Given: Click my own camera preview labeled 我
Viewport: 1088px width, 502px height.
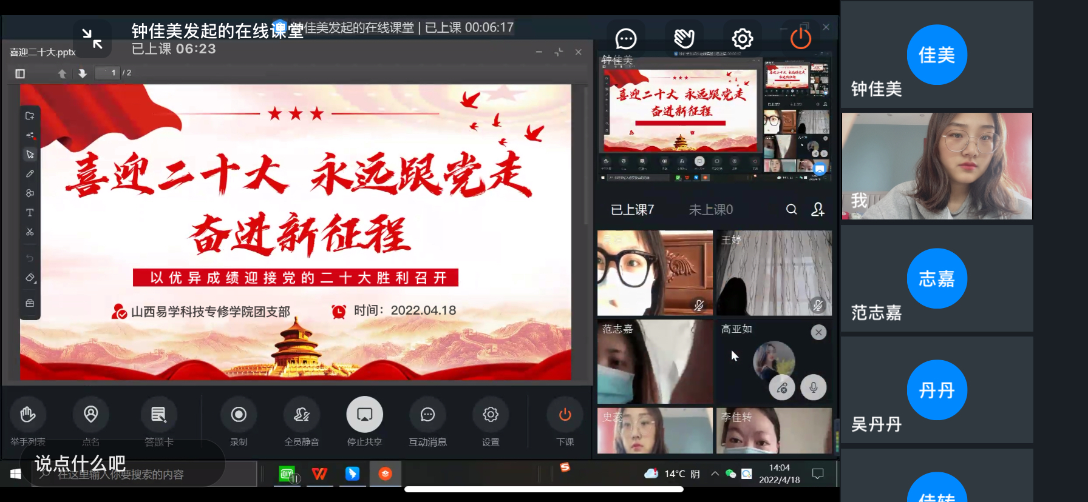Looking at the screenshot, I should coord(937,166).
